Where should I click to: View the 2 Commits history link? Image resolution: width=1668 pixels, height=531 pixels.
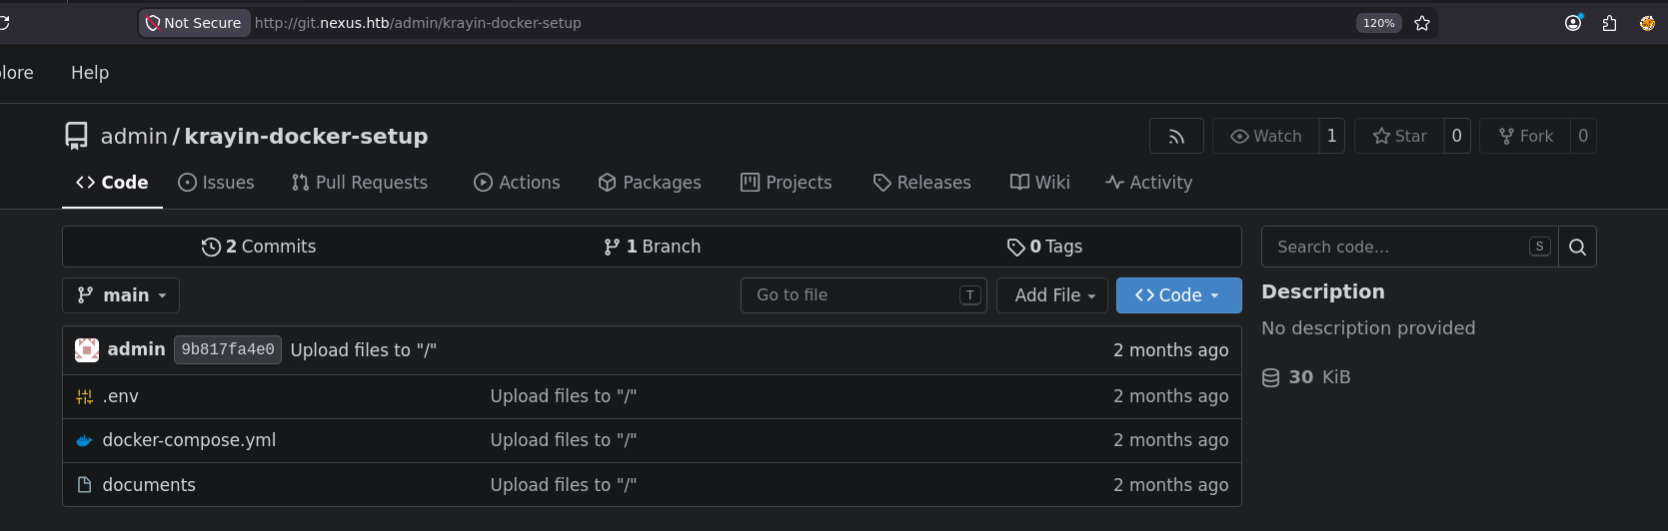click(x=259, y=247)
